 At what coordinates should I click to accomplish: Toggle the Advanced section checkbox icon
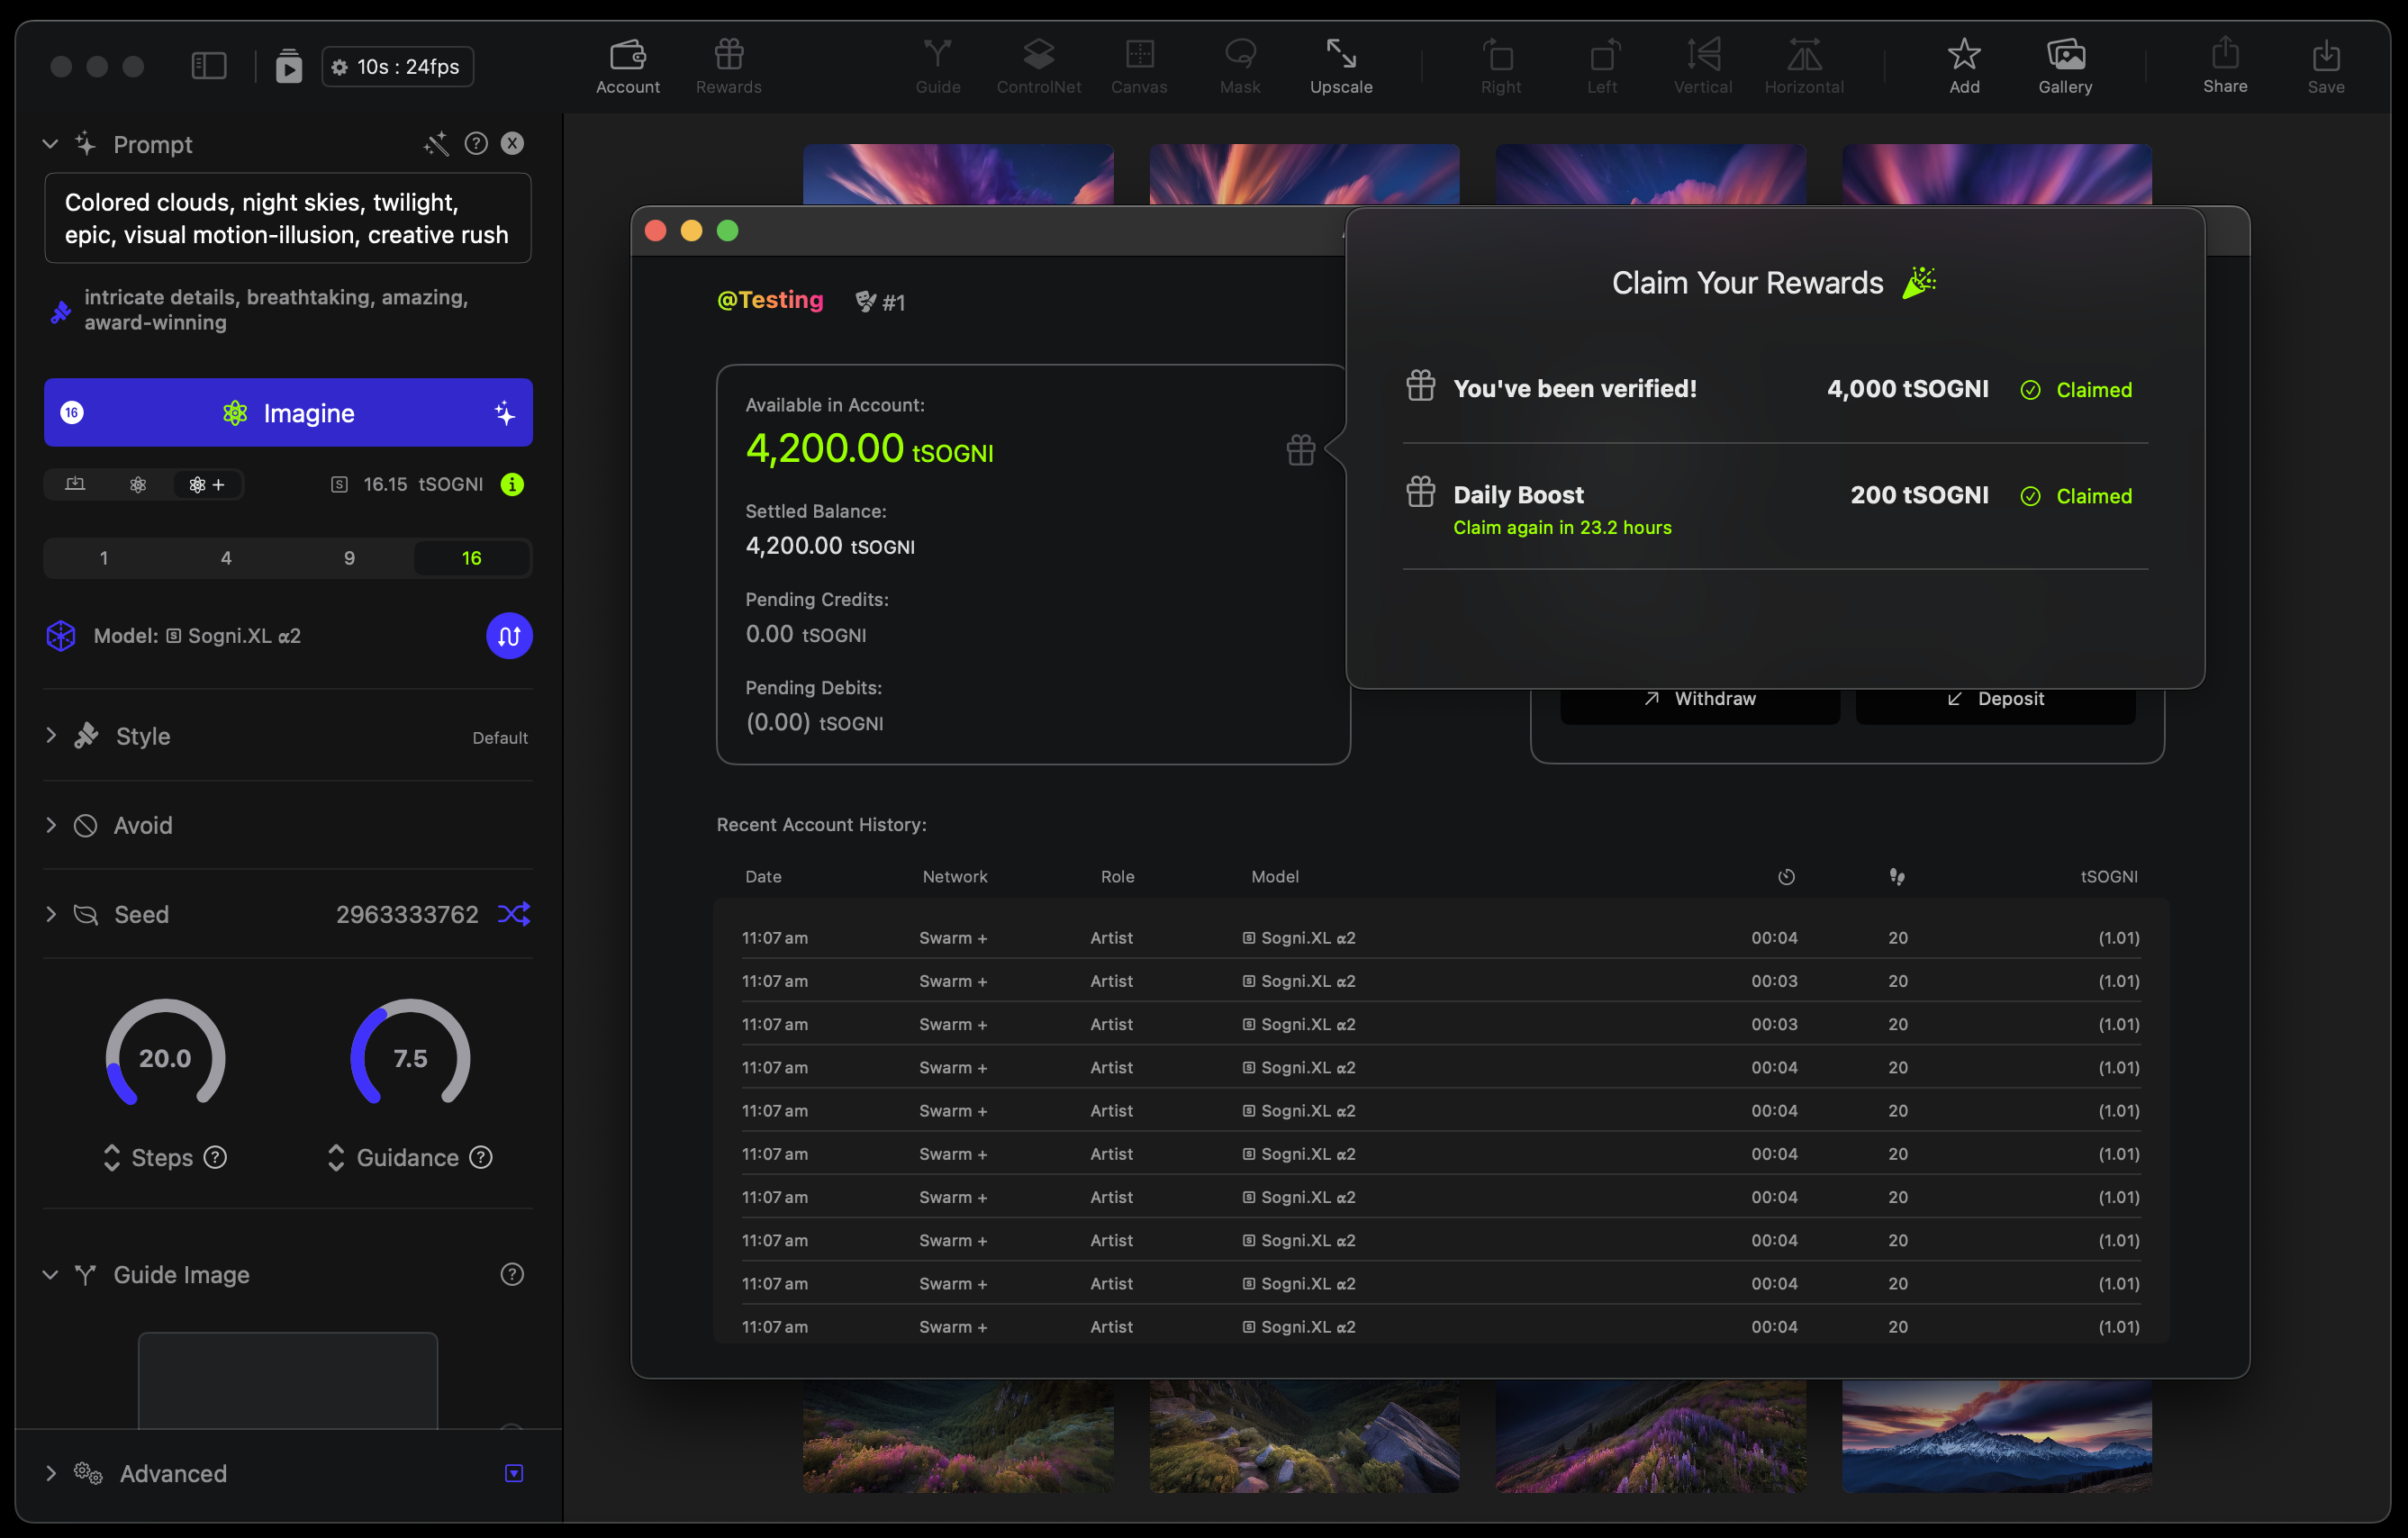[514, 1472]
